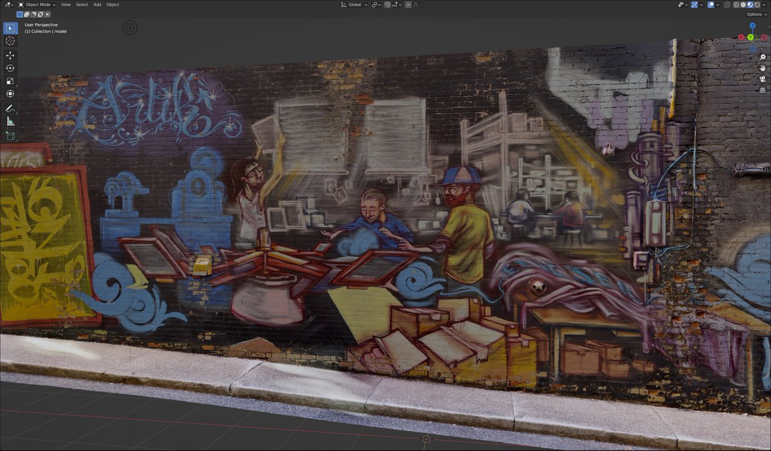Viewport: 771px width, 451px height.
Task: Open the View menu
Action: [66, 4]
